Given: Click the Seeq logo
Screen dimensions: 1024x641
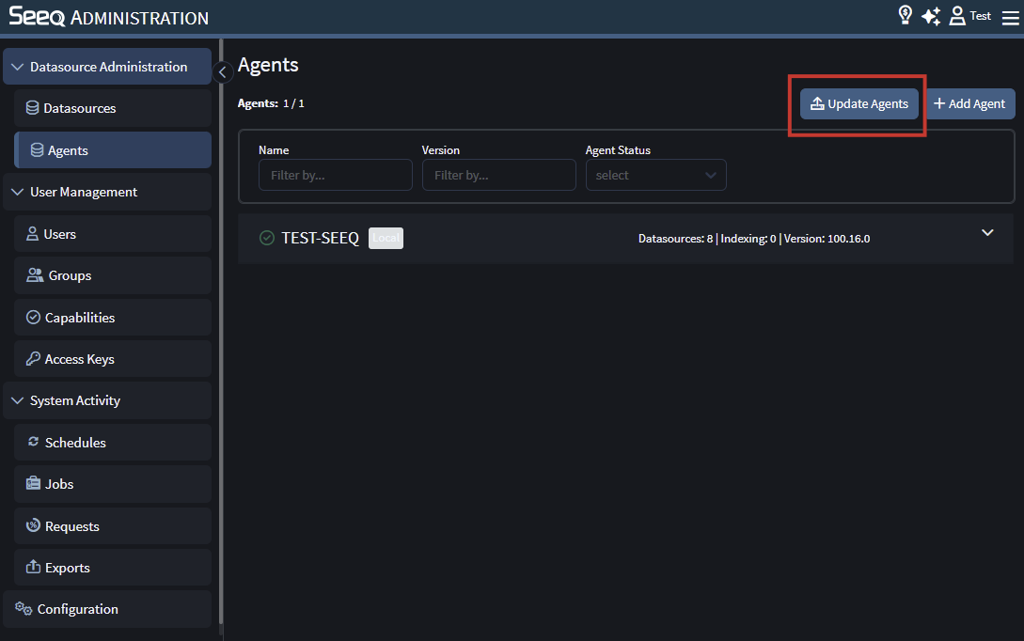Looking at the screenshot, I should (37, 17).
